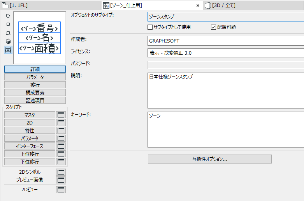Open the 特性 script
The image size is (304, 201).
point(30,130)
